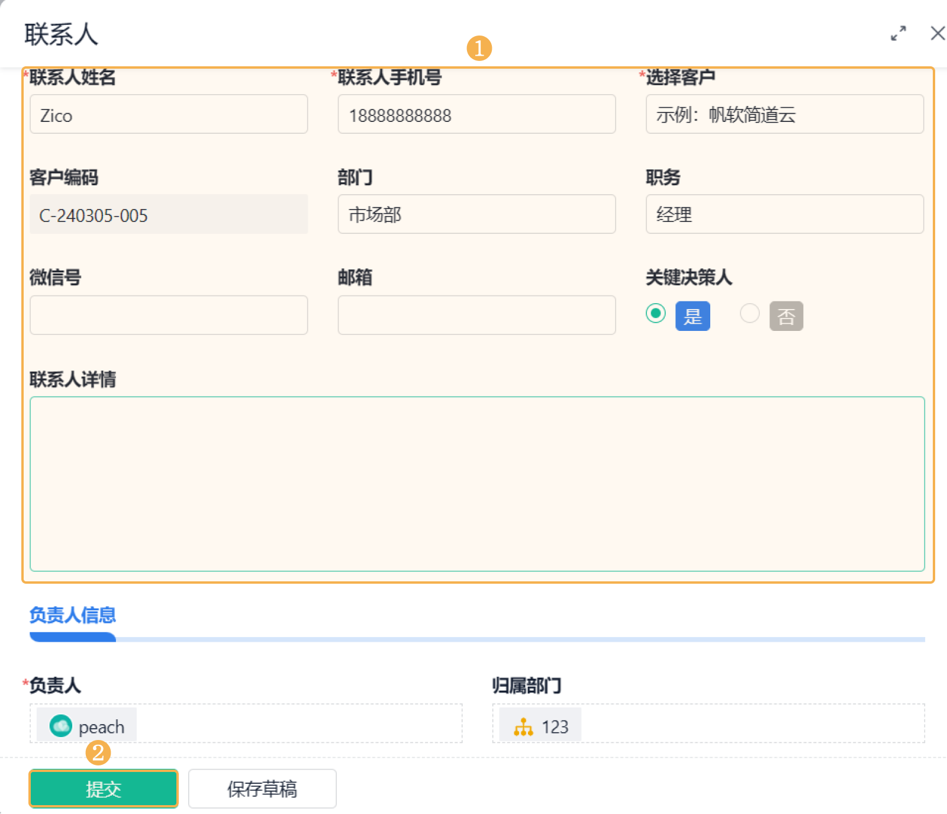Click into the 部门 field showing 市场部
This screenshot has width=947, height=814.
(x=476, y=214)
